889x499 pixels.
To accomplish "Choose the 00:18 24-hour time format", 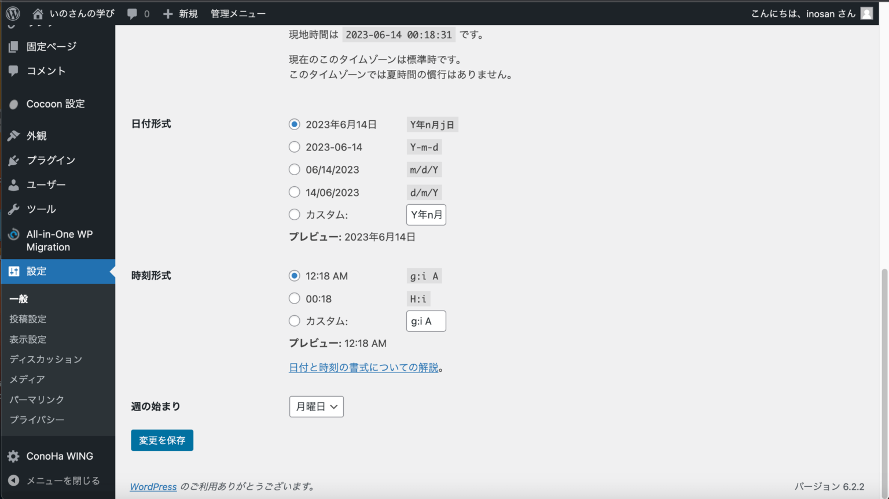I will click(295, 298).
